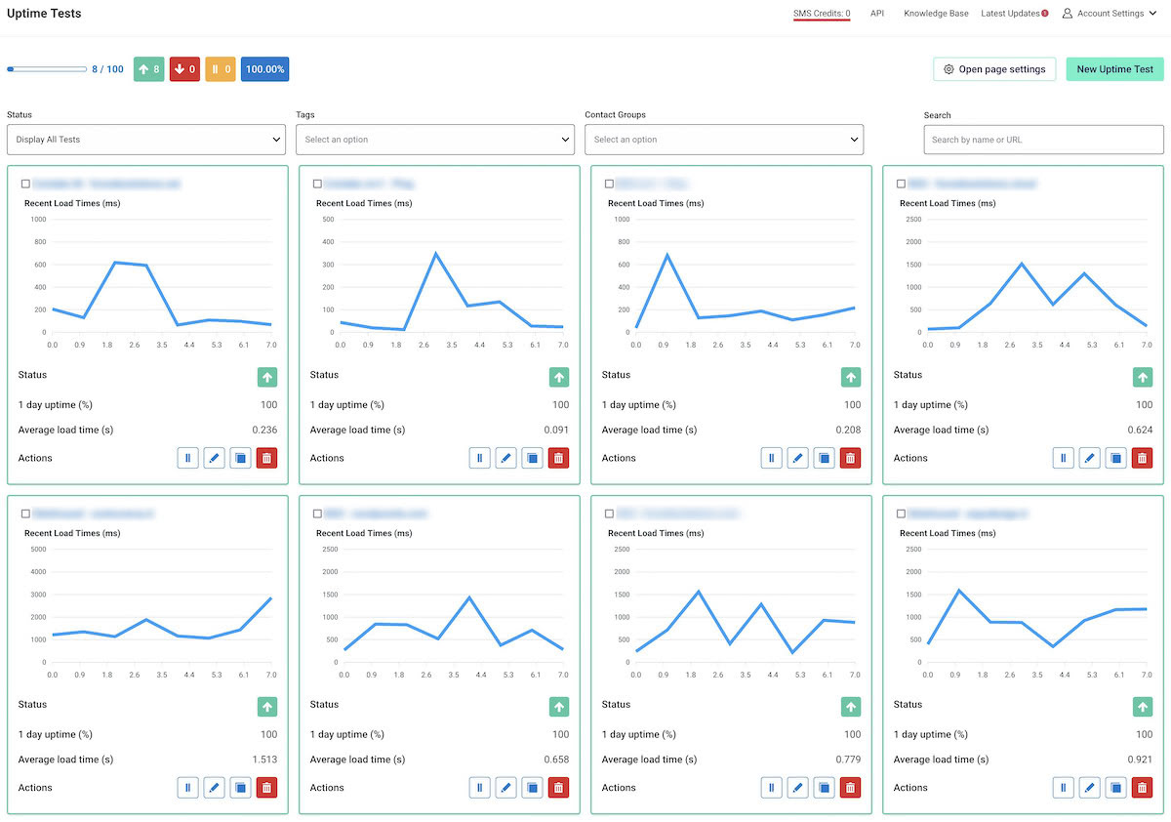Click the red down-tests counter icon
The height and width of the screenshot is (822, 1171).
pos(184,68)
